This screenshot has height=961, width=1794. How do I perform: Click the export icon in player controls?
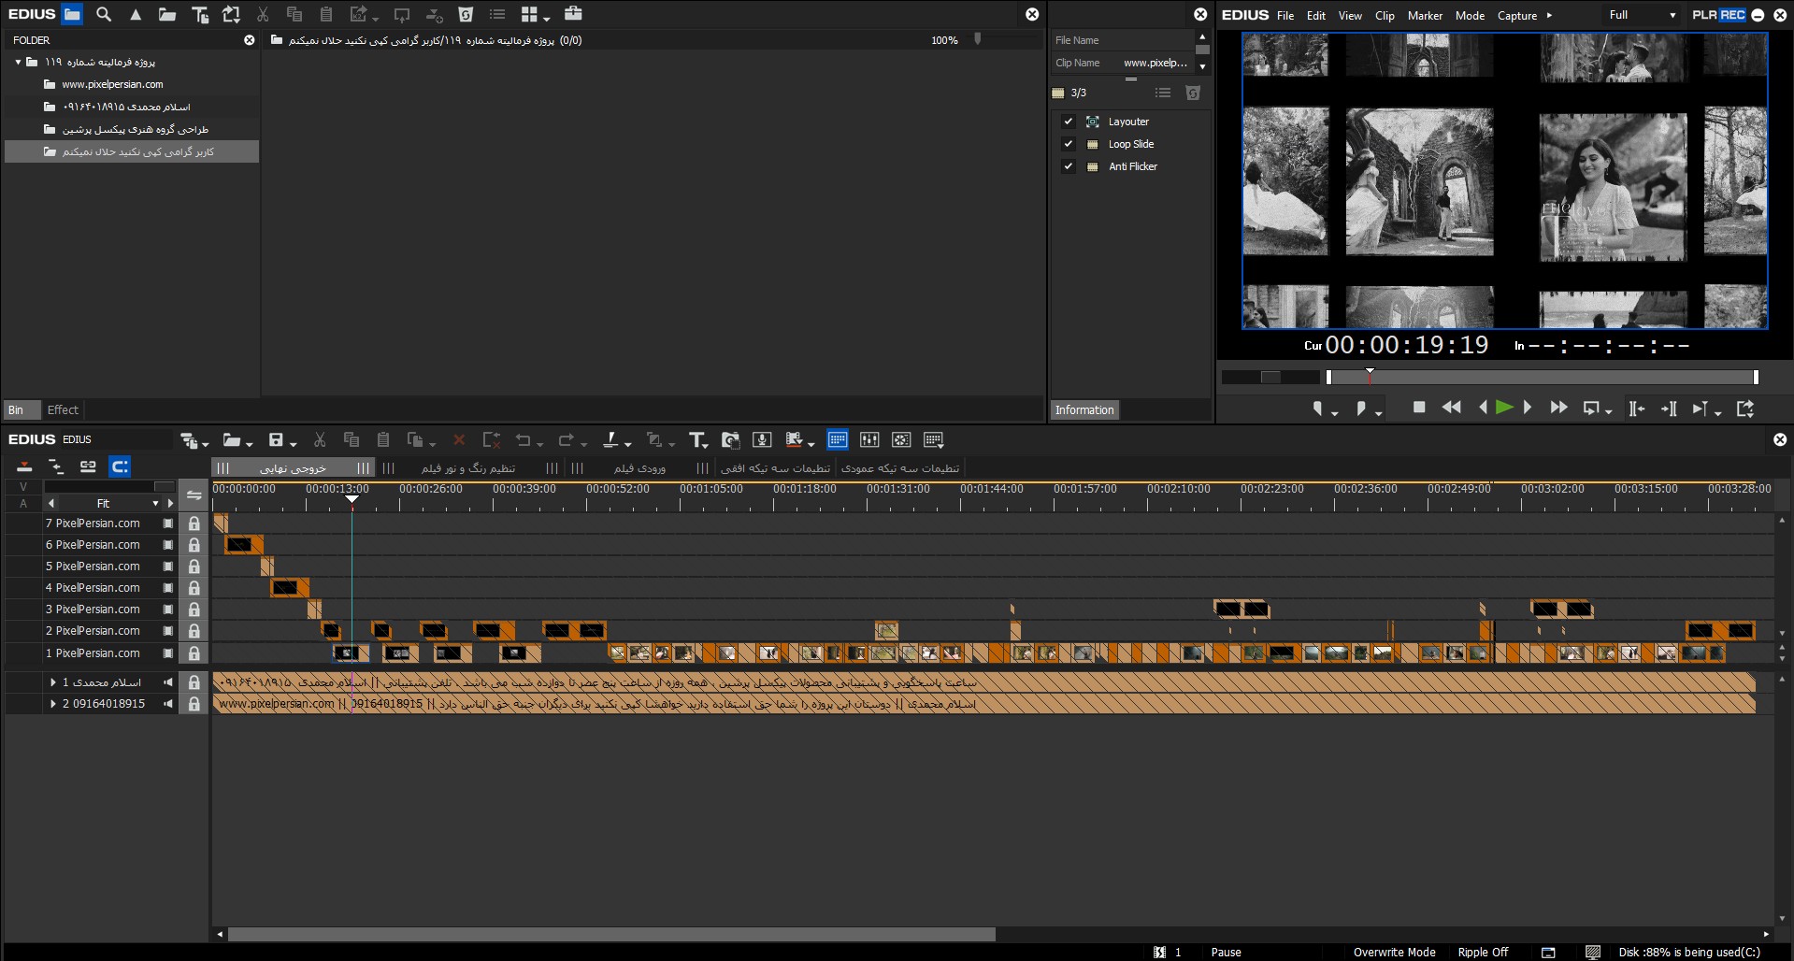coord(1744,409)
